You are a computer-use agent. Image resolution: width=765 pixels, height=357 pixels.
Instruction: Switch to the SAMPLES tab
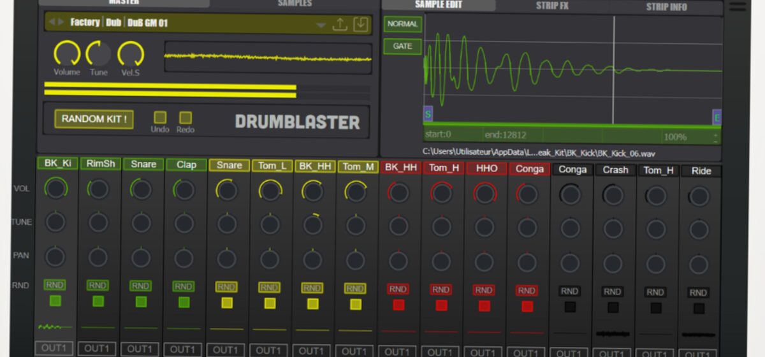pyautogui.click(x=295, y=3)
